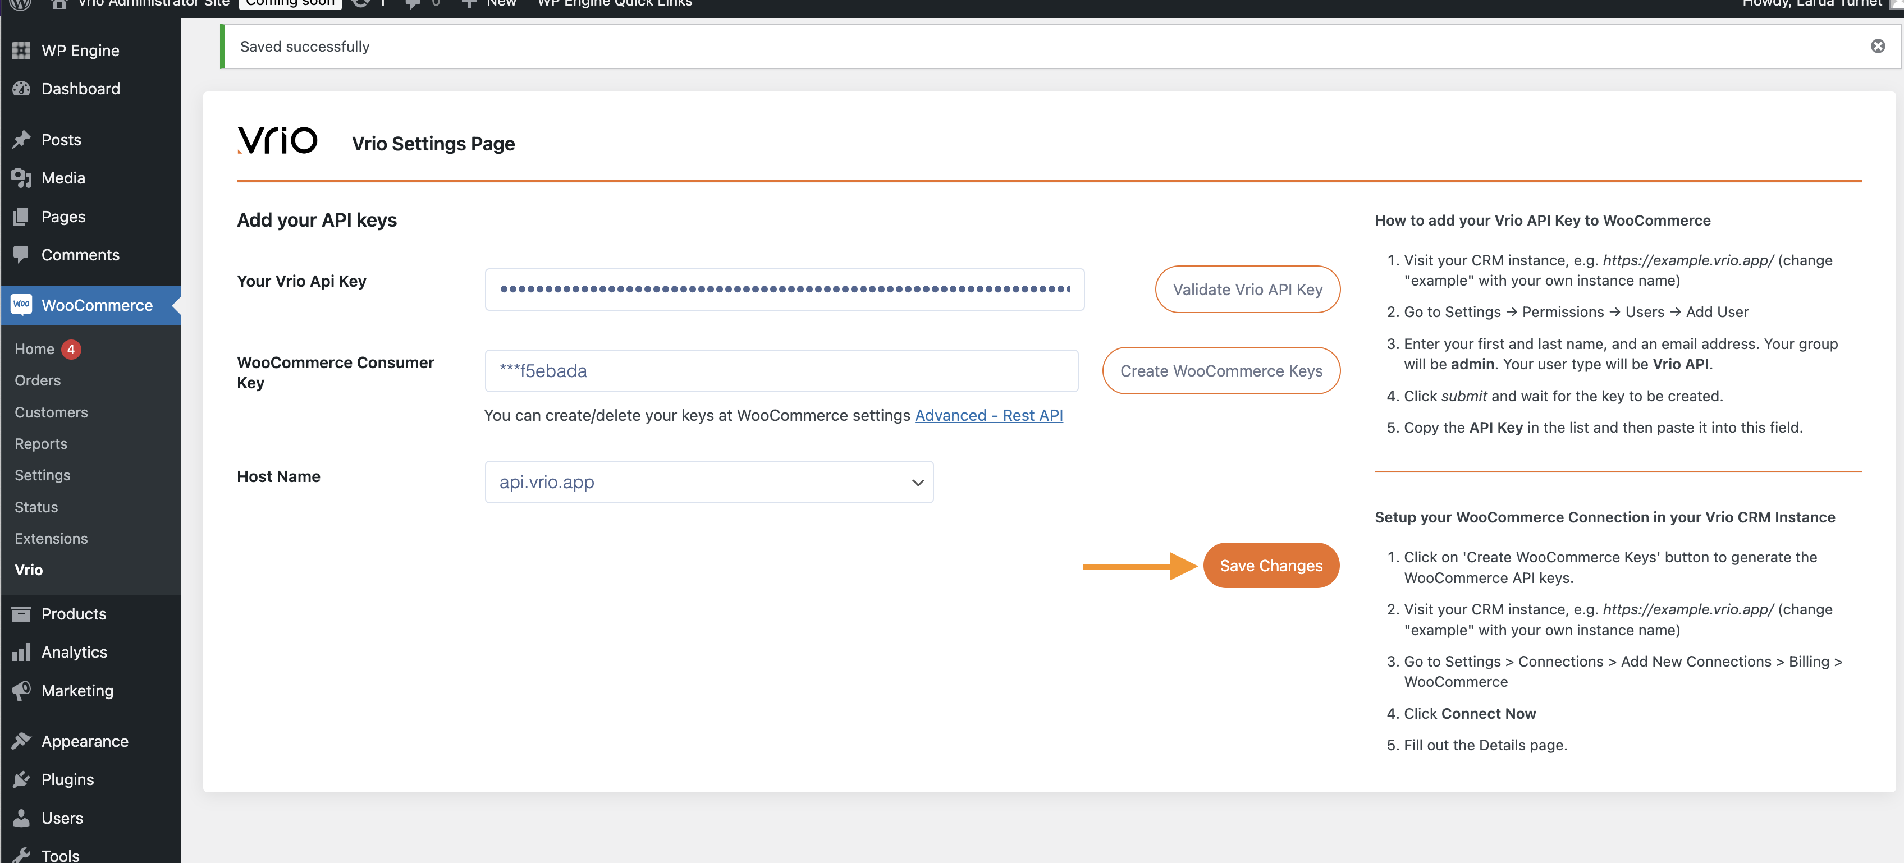Click the Plugins plug icon
This screenshot has height=863, width=1904.
[21, 779]
